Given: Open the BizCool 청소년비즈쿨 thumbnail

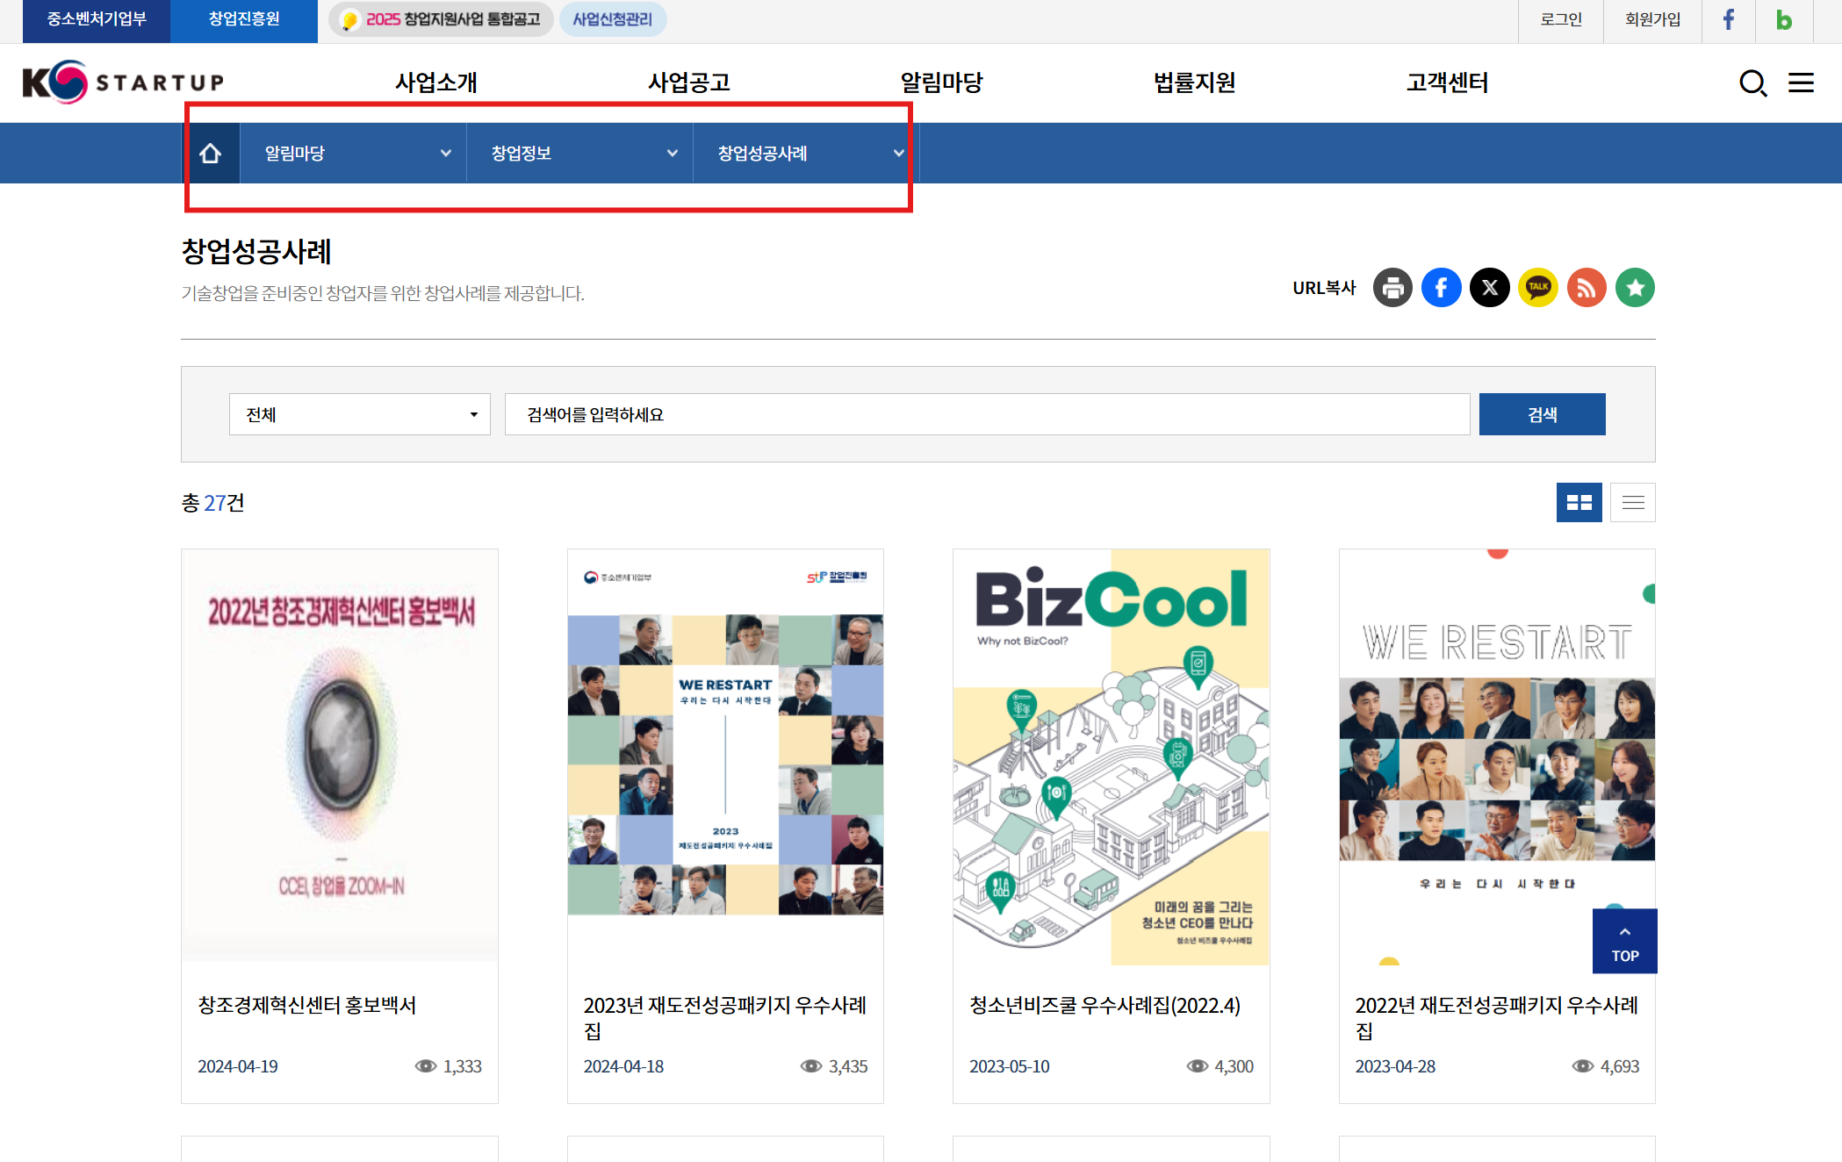Looking at the screenshot, I should [x=1111, y=757].
